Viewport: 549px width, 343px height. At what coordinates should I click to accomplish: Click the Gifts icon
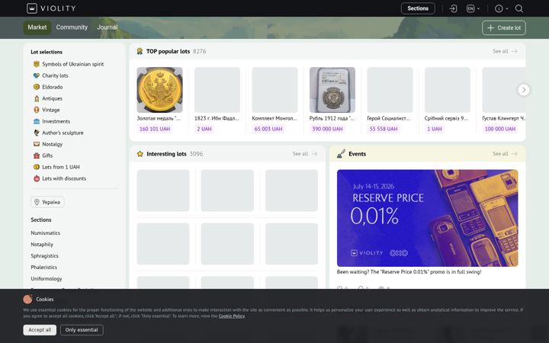37,155
